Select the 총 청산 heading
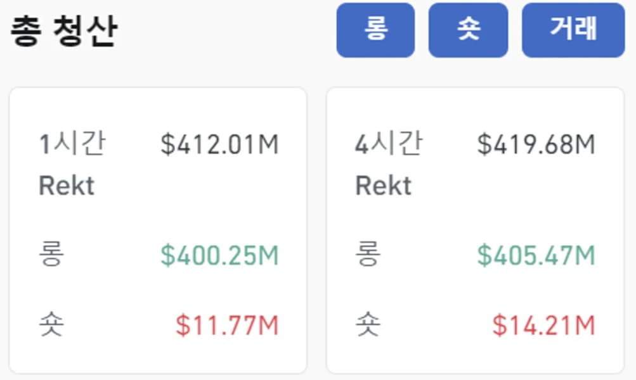 tap(64, 31)
